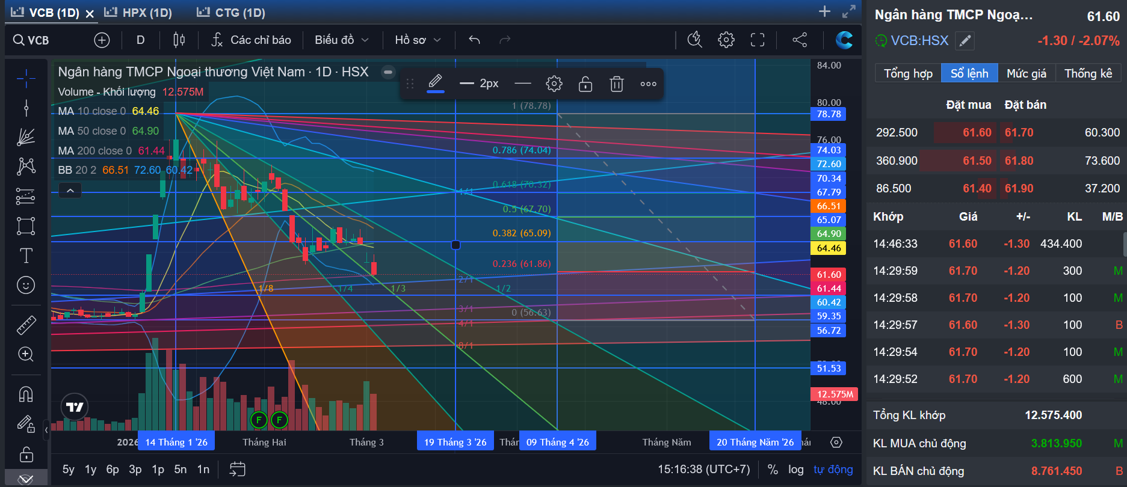Collapse the indicator legend chevron
Screen dimensions: 1127x487
point(70,191)
